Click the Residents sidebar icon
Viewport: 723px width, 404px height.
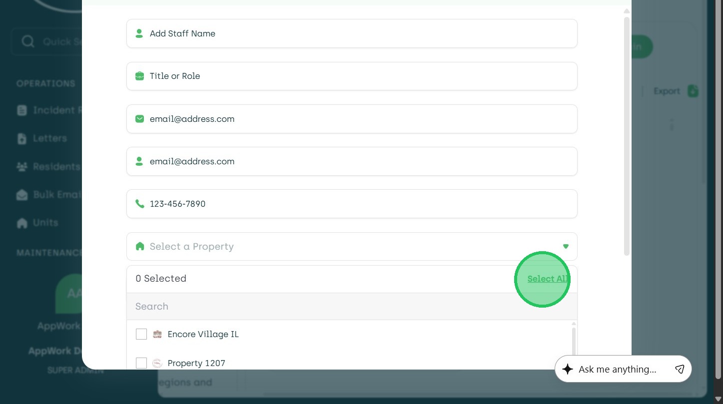coord(22,166)
